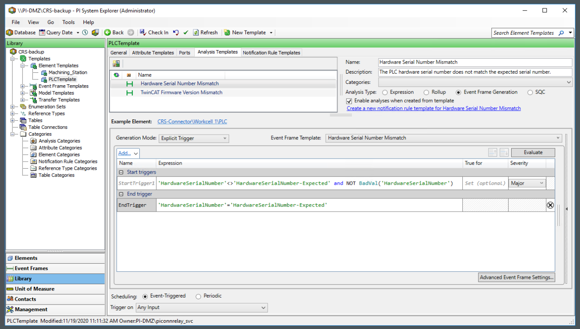
Task: Open the File menu
Action: coord(16,22)
